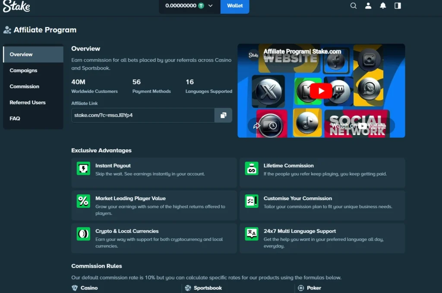Click the affiliate link text field
Image resolution: width=442 pixels, height=293 pixels.
142,115
